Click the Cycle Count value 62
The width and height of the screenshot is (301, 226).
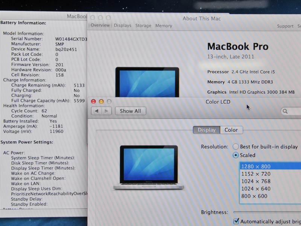[x=44, y=111]
